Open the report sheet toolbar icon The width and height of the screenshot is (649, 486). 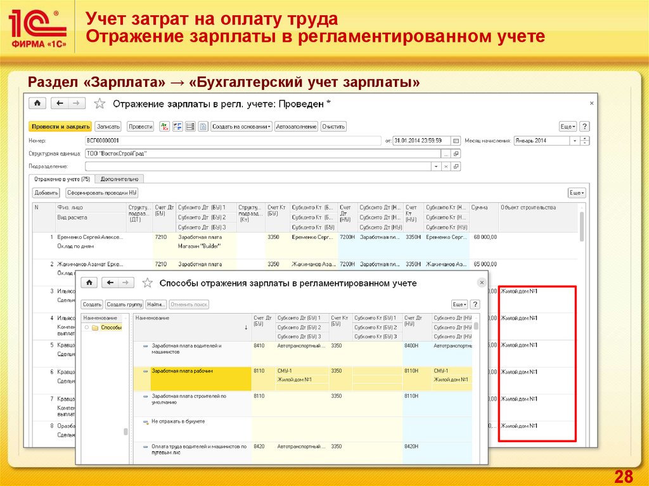(203, 127)
